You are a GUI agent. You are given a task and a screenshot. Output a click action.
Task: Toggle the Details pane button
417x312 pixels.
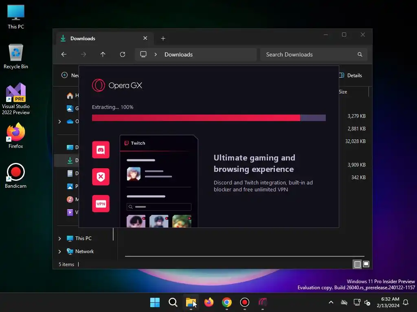tap(351, 75)
